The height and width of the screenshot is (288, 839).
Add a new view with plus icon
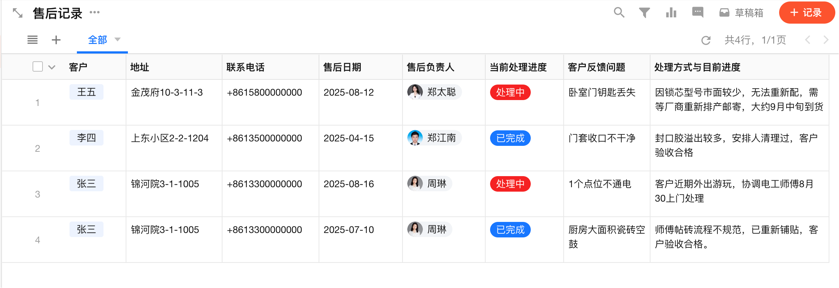(x=56, y=40)
